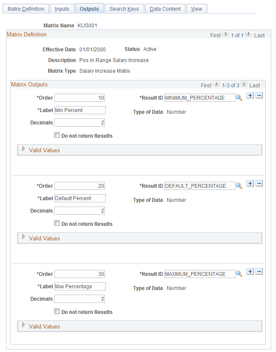Click the Order field containing 10
Viewport: 276px width, 352px height.
click(x=79, y=98)
